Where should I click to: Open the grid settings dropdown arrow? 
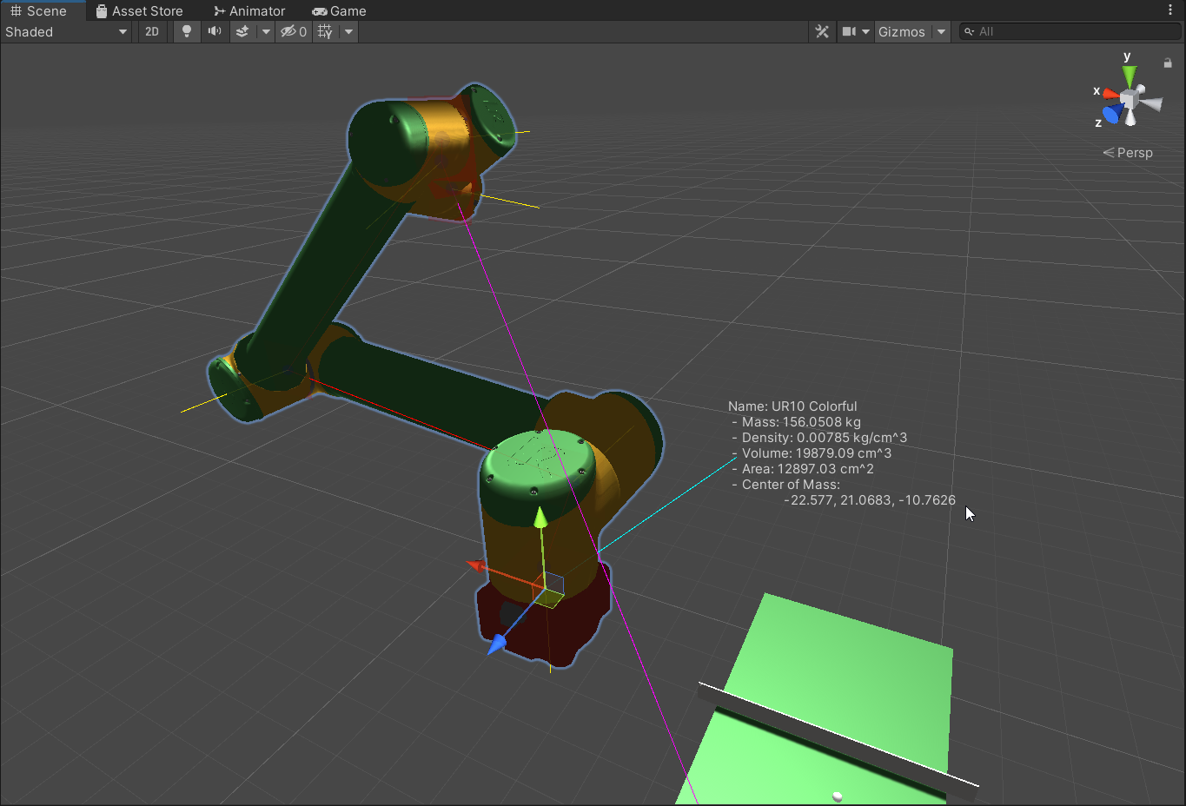(x=348, y=32)
